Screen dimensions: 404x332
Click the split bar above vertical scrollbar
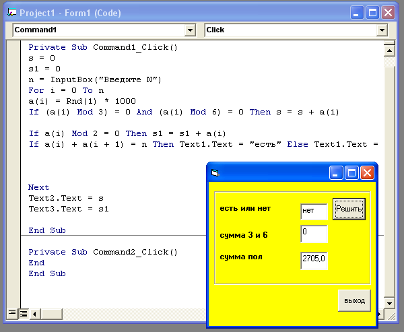389,43
